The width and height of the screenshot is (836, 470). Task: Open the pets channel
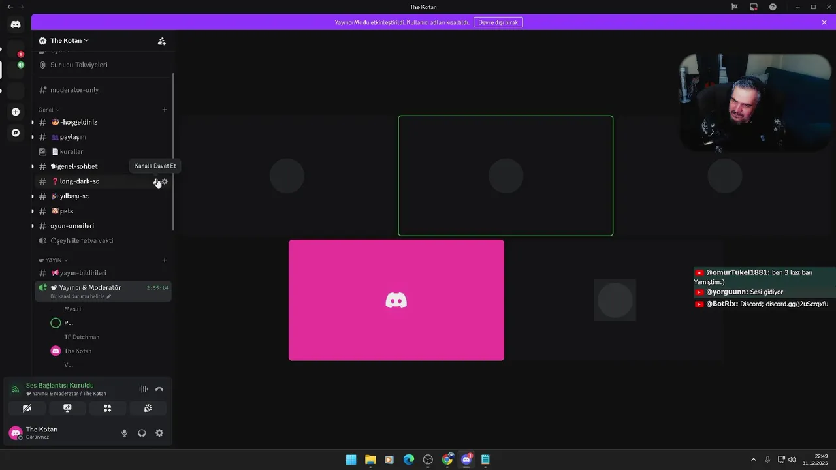coord(103,211)
